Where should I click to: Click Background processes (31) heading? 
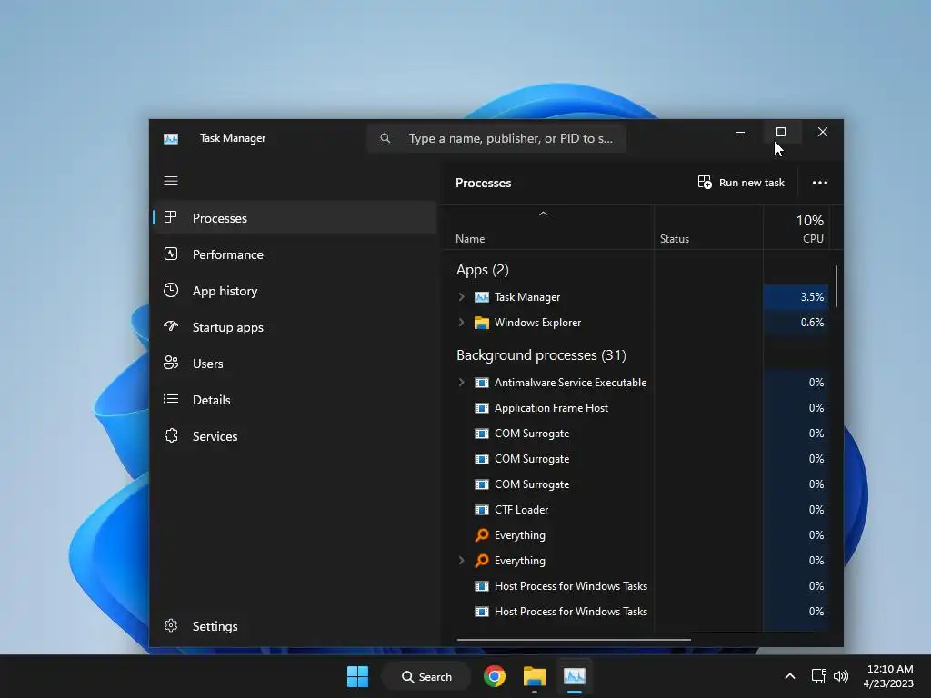click(x=541, y=355)
